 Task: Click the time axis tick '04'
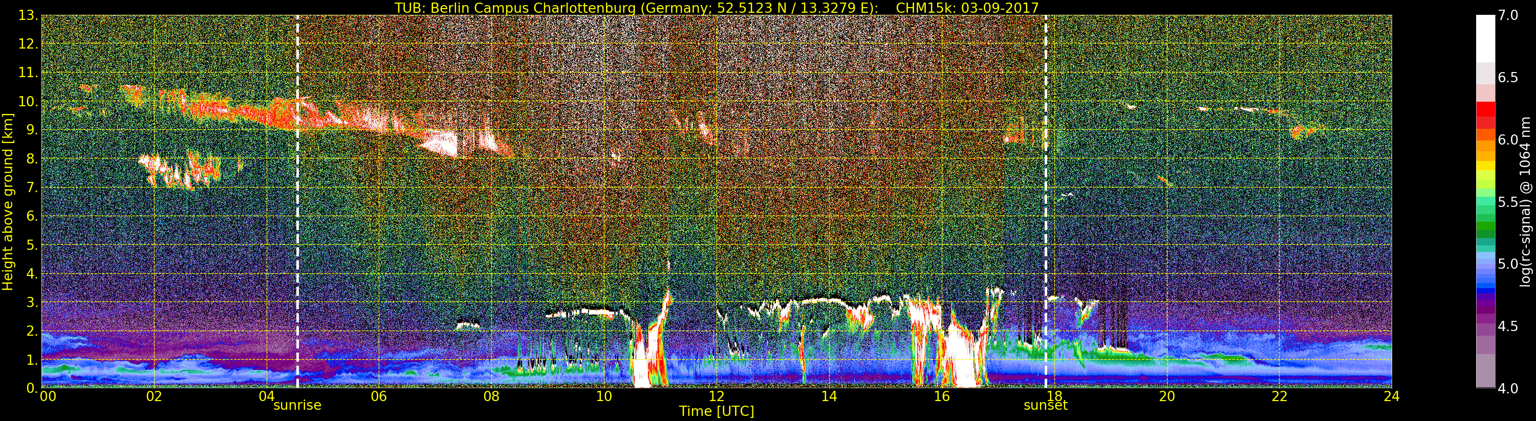[x=267, y=396]
